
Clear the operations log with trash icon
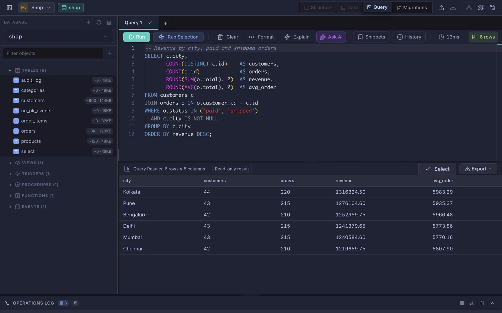(482, 303)
